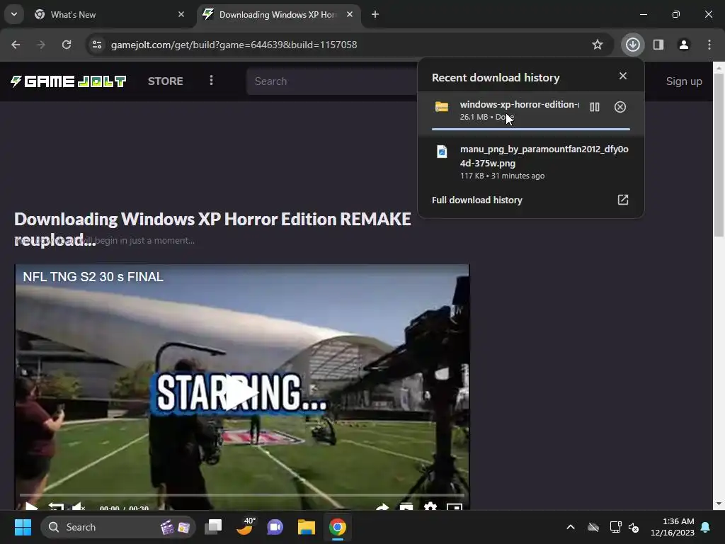Launch the Chat app from taskbar
This screenshot has height=544, width=725.
pos(275,527)
